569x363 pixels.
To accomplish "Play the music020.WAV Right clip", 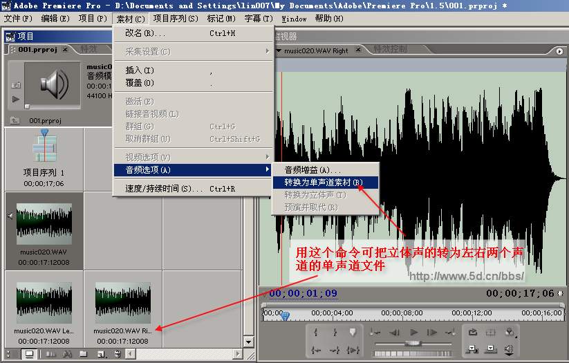I will pos(413,332).
